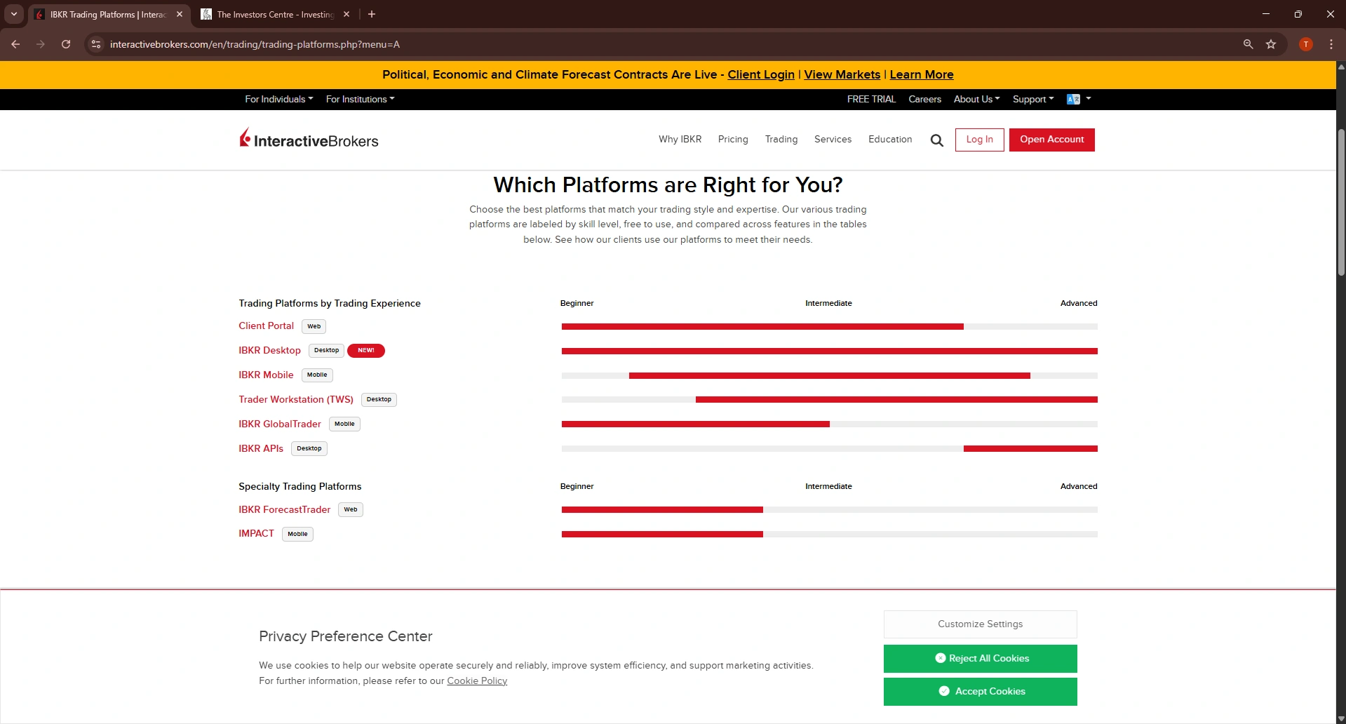Open a new browser tab
1346x724 pixels.
372,14
